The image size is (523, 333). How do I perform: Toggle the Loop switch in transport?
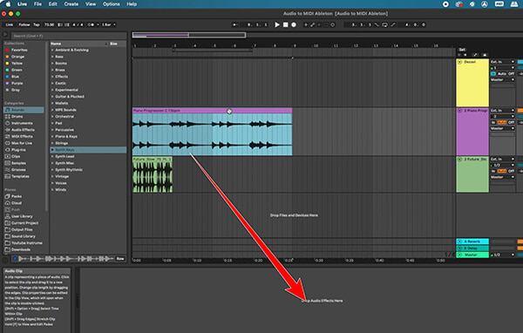tap(385, 24)
